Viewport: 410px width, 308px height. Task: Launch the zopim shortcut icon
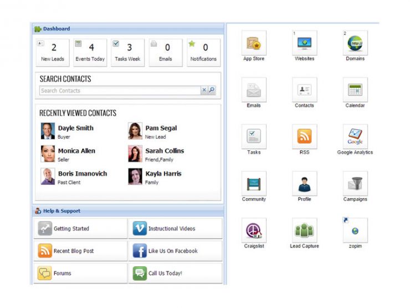click(355, 230)
